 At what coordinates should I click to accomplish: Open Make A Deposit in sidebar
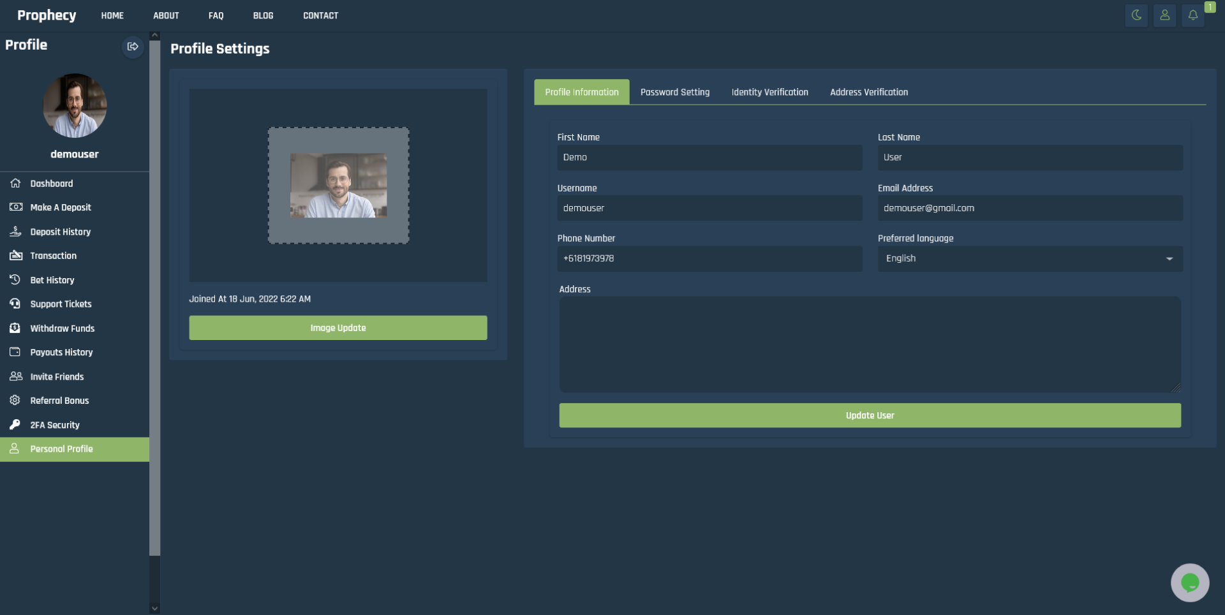61,207
